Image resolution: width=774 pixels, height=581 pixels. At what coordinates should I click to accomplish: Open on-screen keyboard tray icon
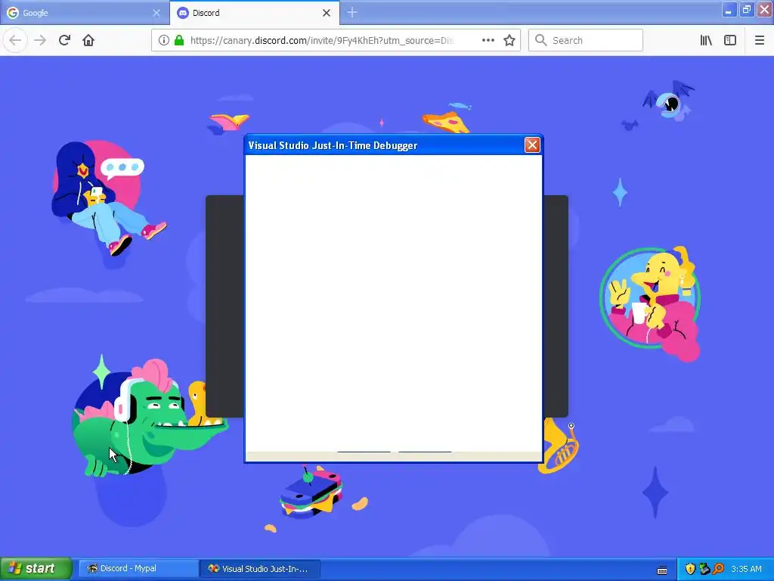click(662, 570)
